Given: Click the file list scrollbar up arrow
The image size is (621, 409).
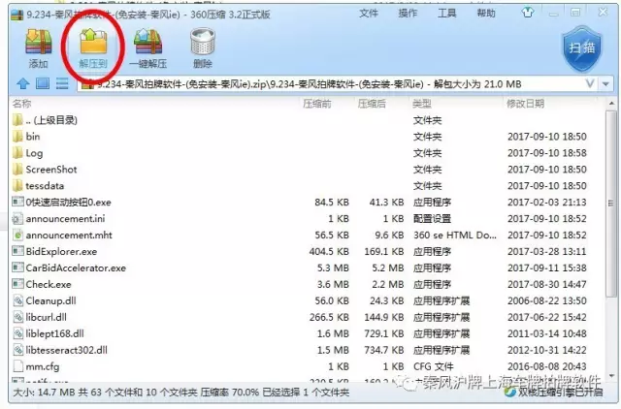Looking at the screenshot, I should (x=612, y=104).
